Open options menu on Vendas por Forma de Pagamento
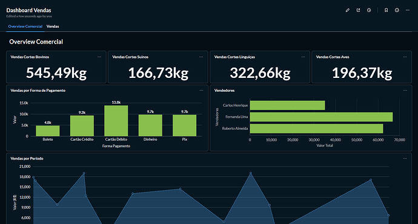Viewport: 418px width, 224px height. 201,91
